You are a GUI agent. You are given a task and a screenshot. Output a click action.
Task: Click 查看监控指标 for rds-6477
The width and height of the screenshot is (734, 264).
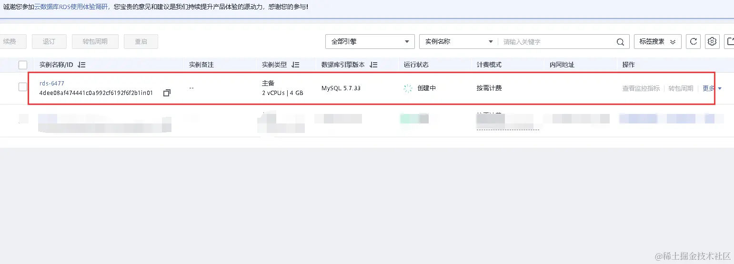tap(641, 88)
